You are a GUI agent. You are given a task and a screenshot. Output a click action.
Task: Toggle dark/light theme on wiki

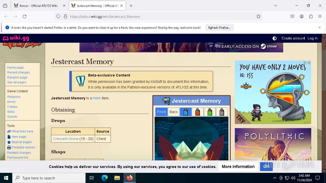pos(275,38)
